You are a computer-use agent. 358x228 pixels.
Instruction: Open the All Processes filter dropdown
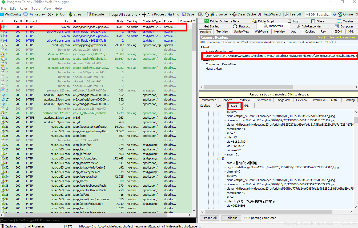pyautogui.click(x=35, y=226)
